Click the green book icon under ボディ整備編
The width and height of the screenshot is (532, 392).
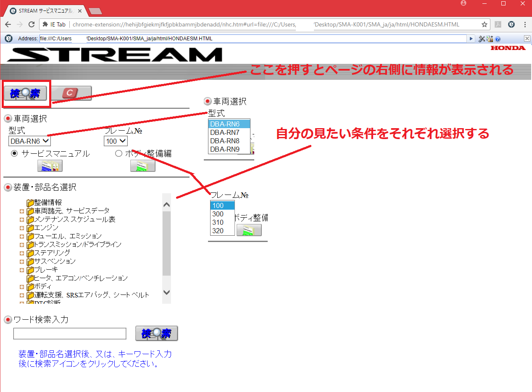142,166
